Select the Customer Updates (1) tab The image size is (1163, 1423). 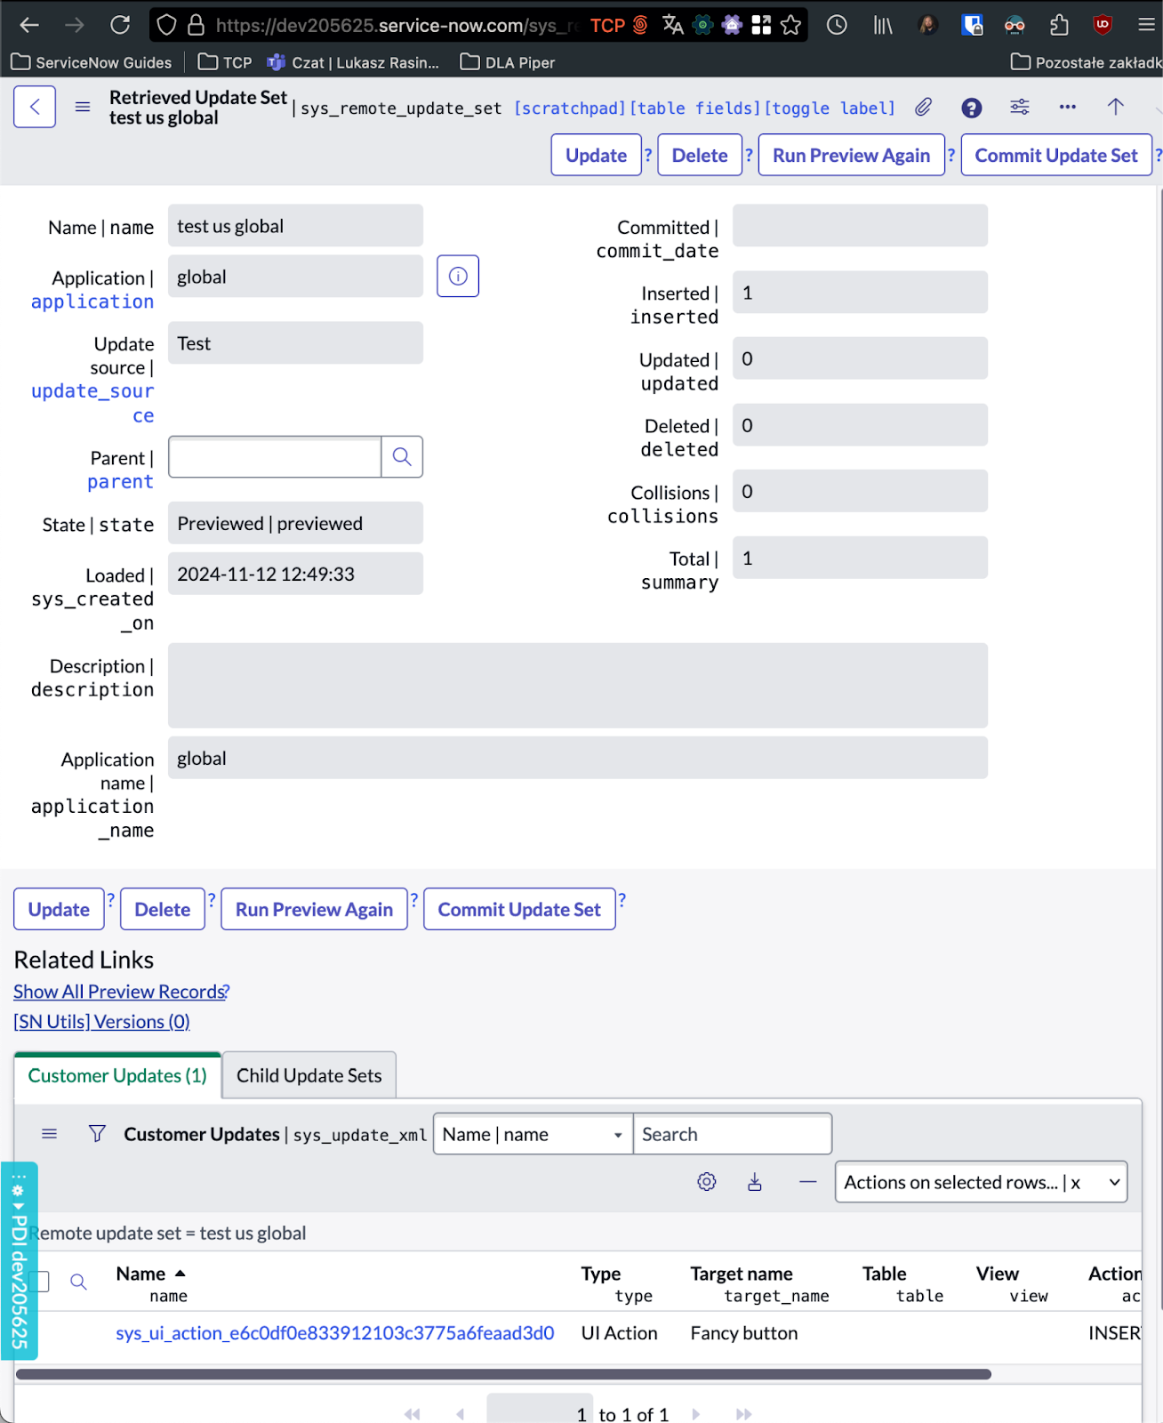[117, 1076]
